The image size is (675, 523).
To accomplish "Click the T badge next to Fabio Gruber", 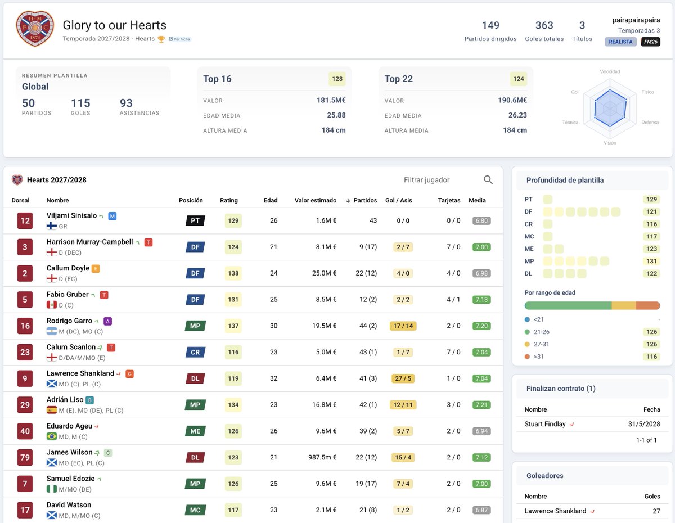I will coord(104,295).
